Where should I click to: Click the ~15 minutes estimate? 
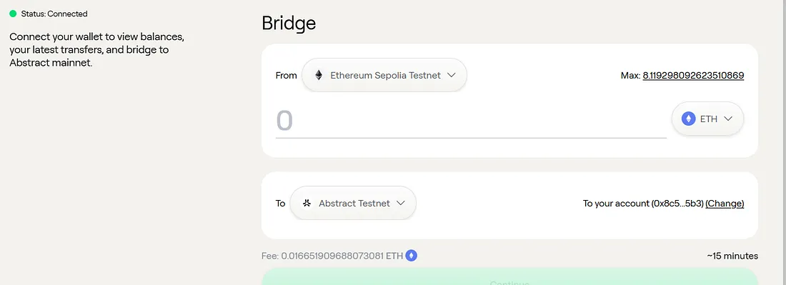[x=732, y=256]
